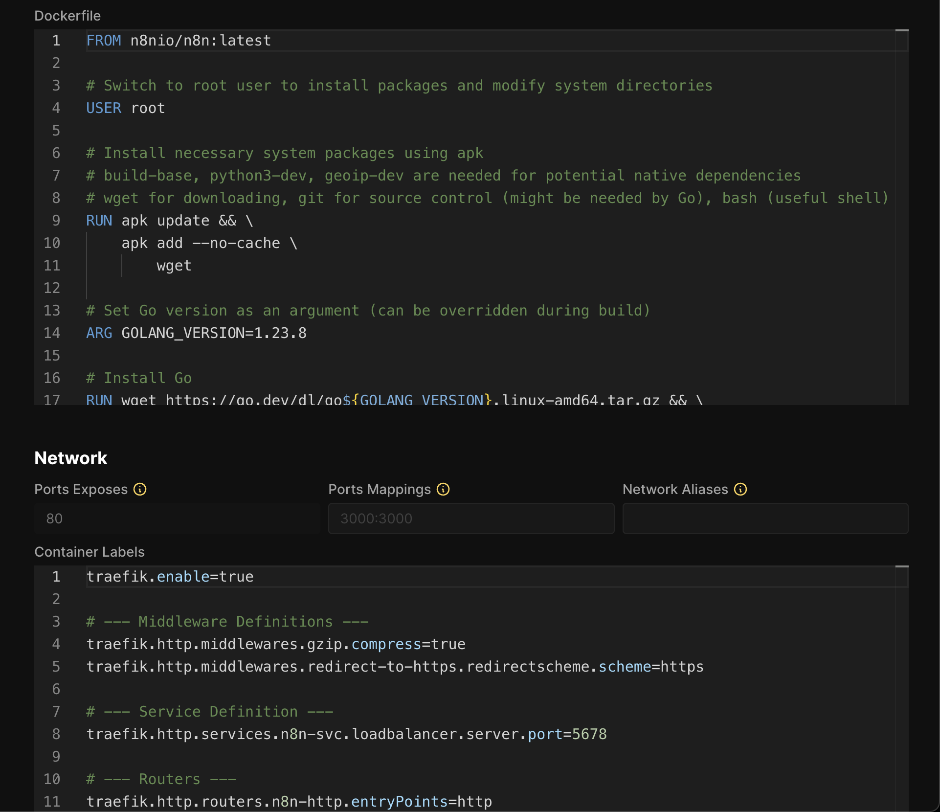Viewport: 940px width, 812px height.
Task: Click the Dockerfile editor vertical scrollbar
Action: (x=902, y=217)
